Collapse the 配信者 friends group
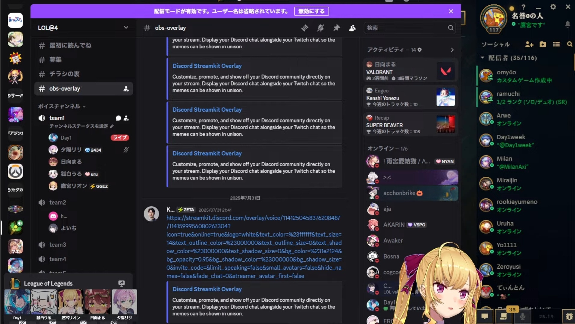Image resolution: width=575 pixels, height=324 pixels. pos(482,58)
